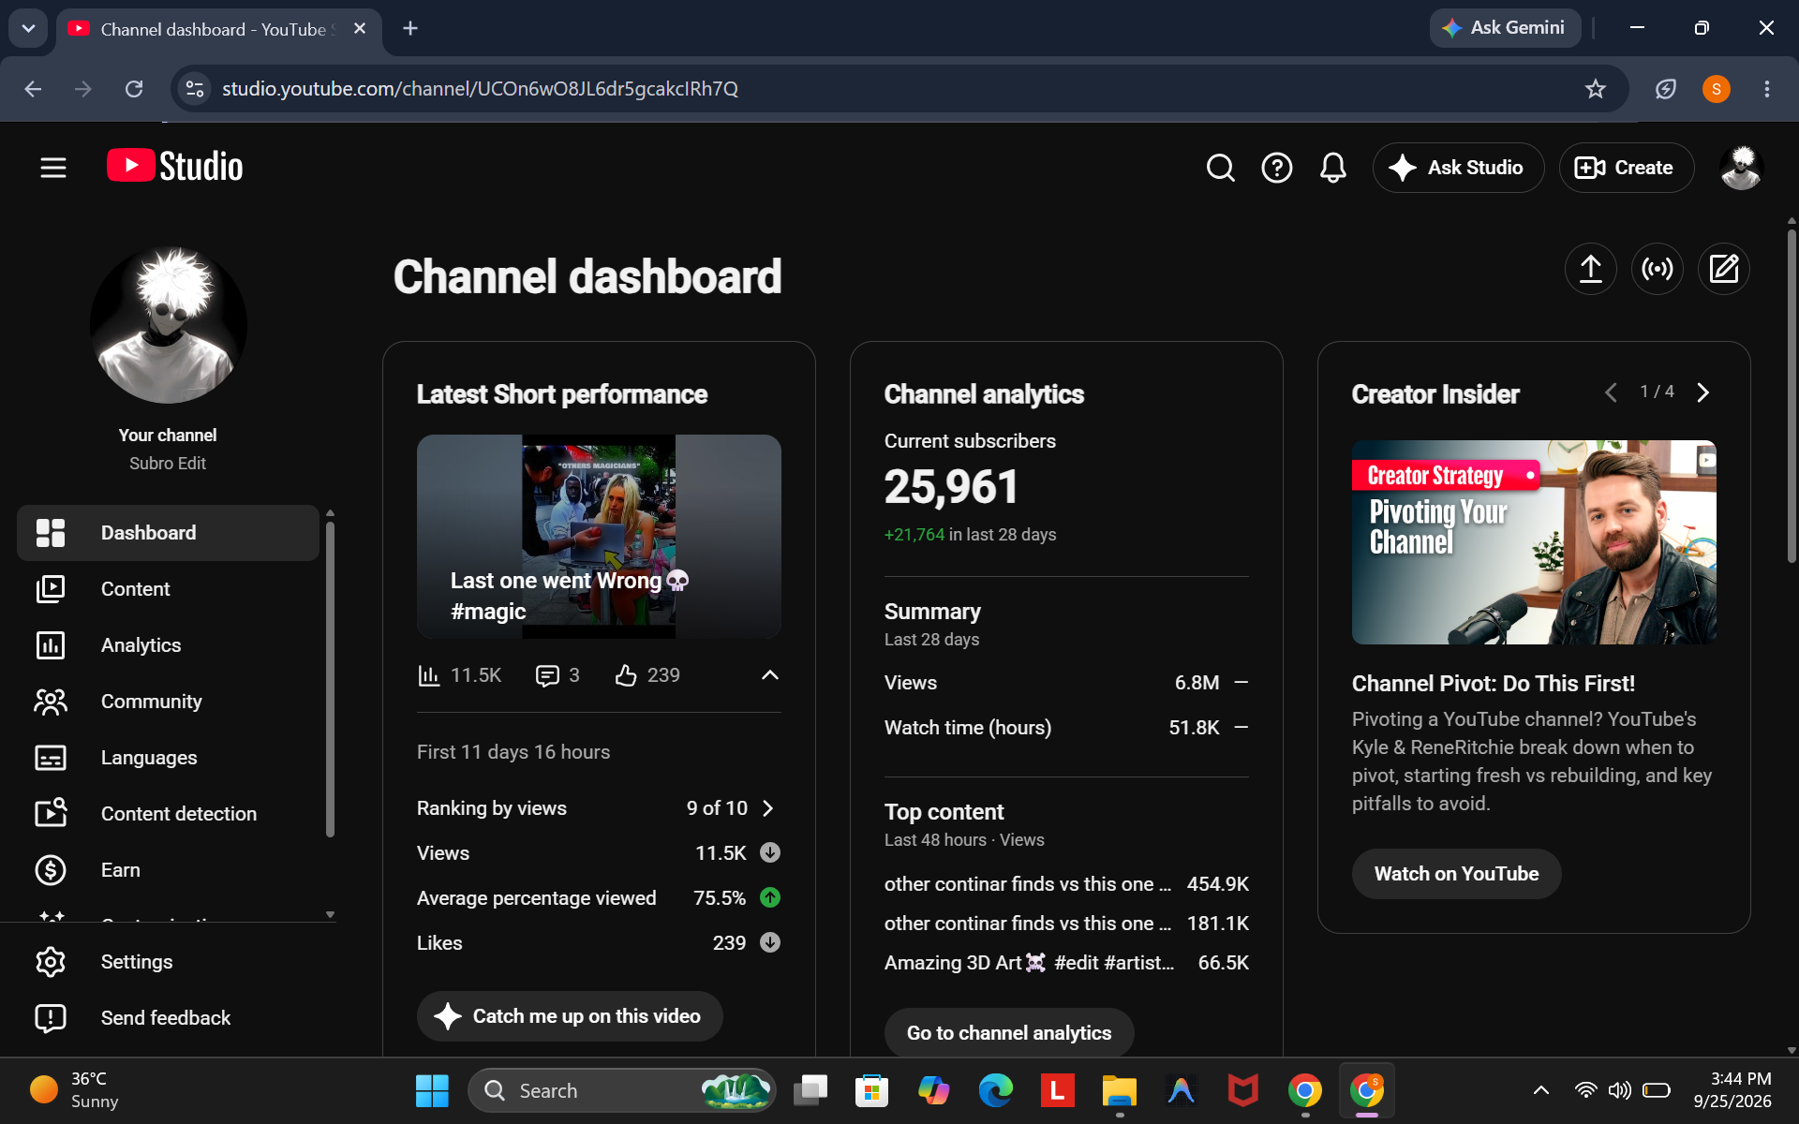The height and width of the screenshot is (1124, 1799).
Task: Expand Ranking by views details arrow
Action: pyautogui.click(x=768, y=808)
